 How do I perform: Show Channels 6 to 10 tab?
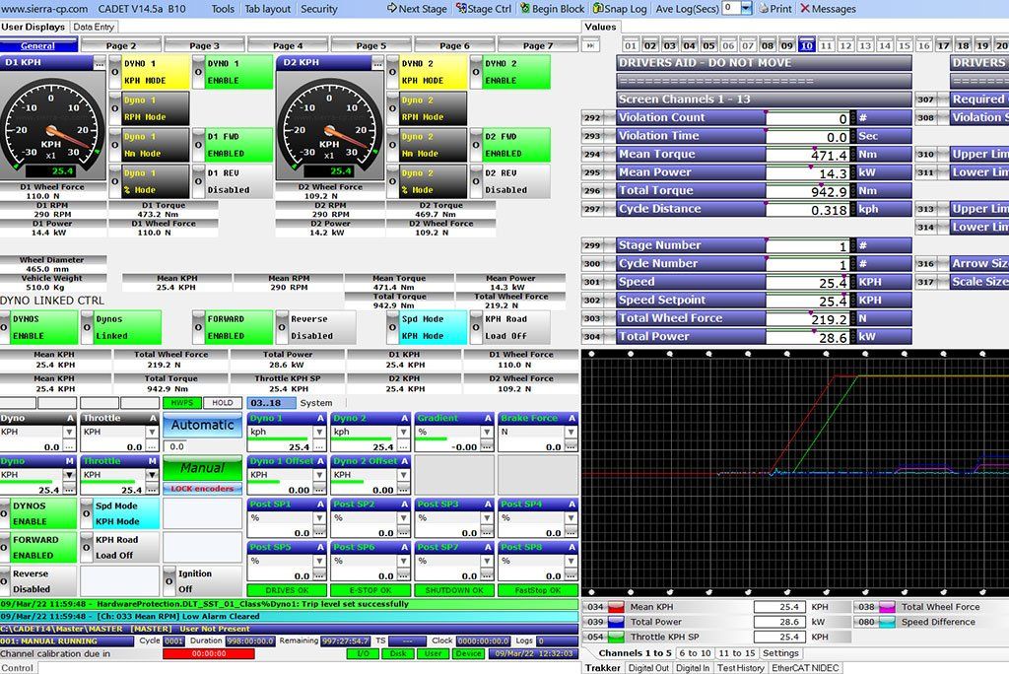[x=695, y=652]
